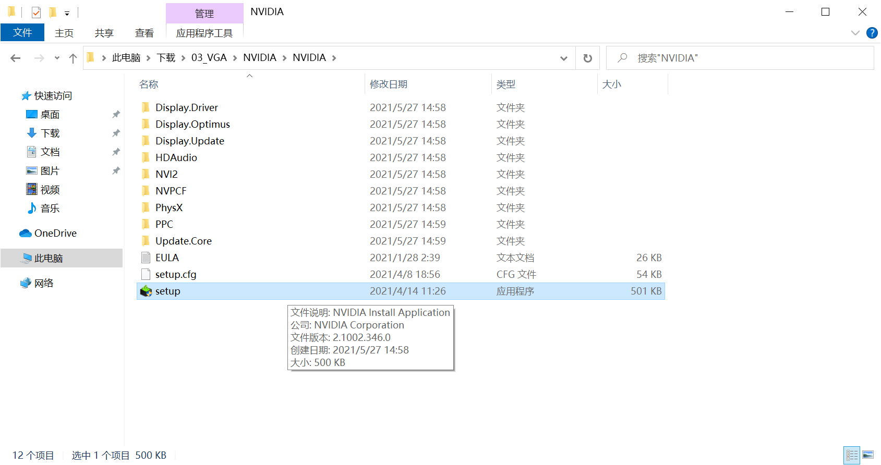
Task: Expand chevron after 此电脑 in breadcrumb
Action: coord(148,58)
